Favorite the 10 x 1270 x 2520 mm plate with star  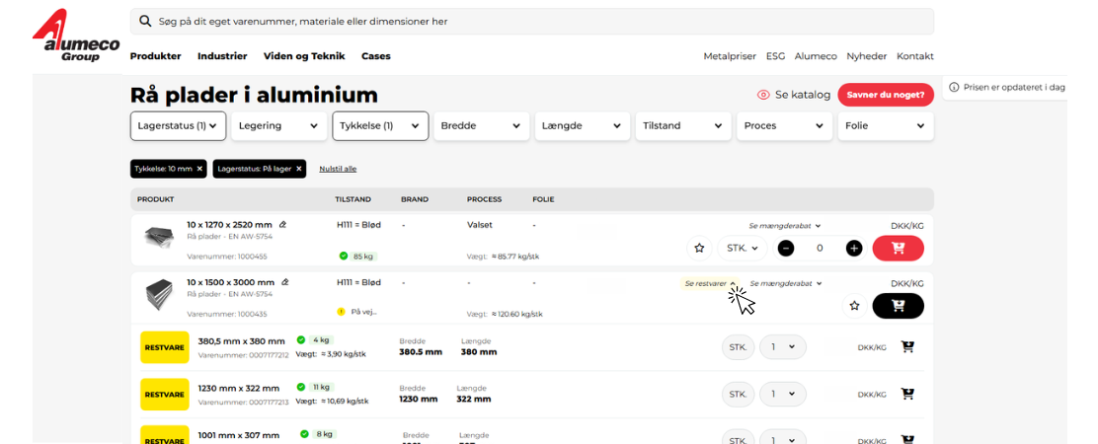[x=699, y=249]
